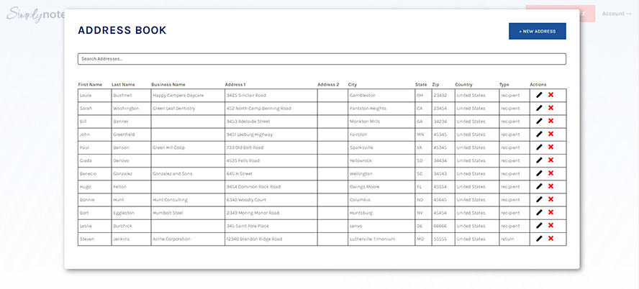
Task: Select the 452 North Camp Benning Road cell
Action: pyautogui.click(x=271, y=109)
